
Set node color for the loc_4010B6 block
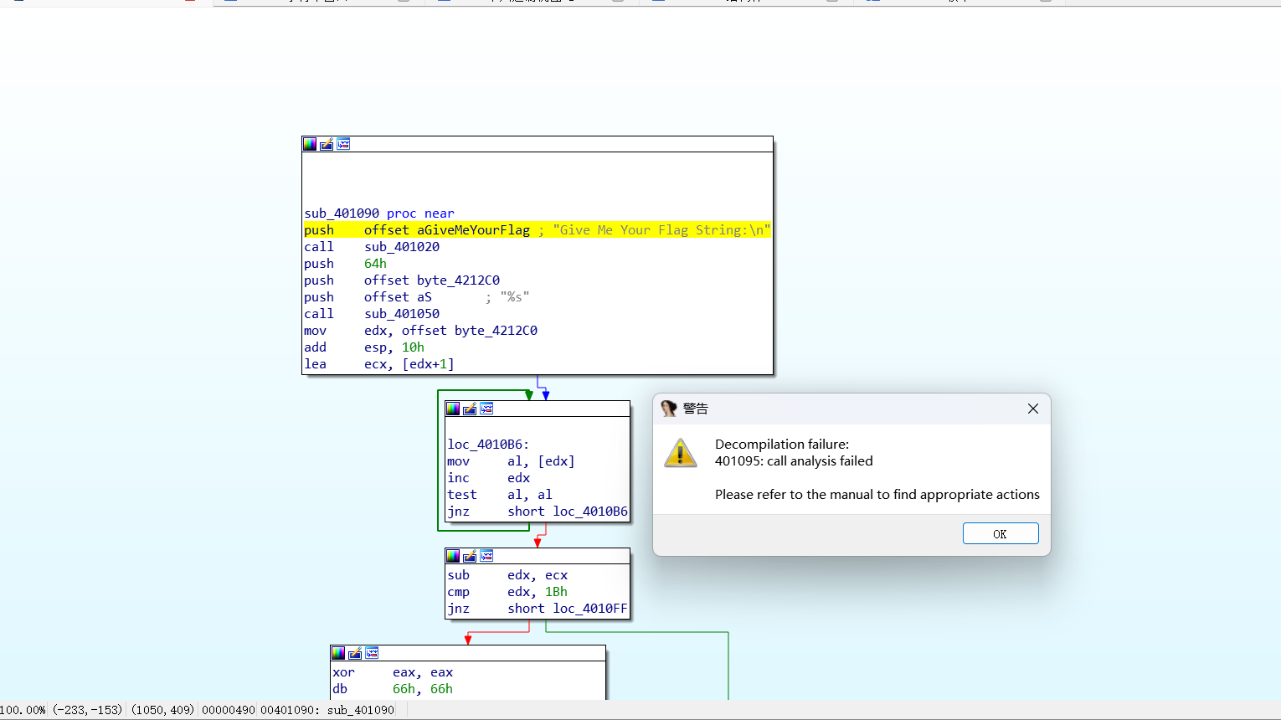tap(453, 409)
